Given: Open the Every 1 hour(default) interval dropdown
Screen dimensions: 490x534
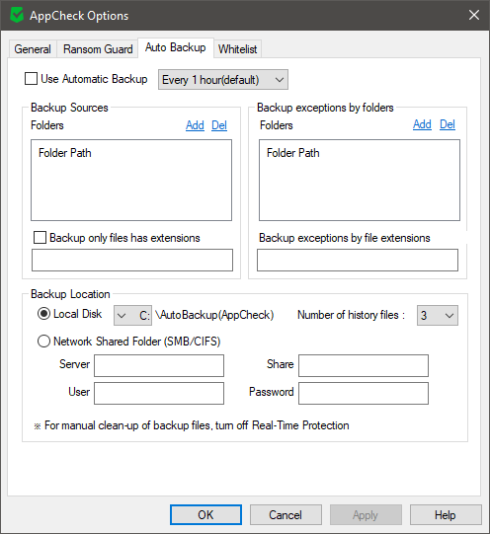Looking at the screenshot, I should point(223,80).
